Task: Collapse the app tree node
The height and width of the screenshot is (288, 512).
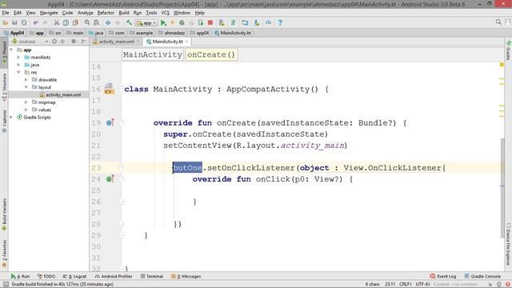Action: click(12, 50)
